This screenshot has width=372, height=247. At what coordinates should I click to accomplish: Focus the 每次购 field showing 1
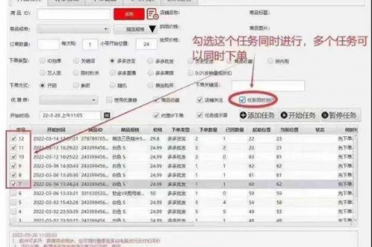coord(90,45)
